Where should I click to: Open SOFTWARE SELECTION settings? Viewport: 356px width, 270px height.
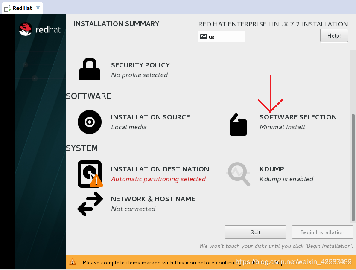298,117
